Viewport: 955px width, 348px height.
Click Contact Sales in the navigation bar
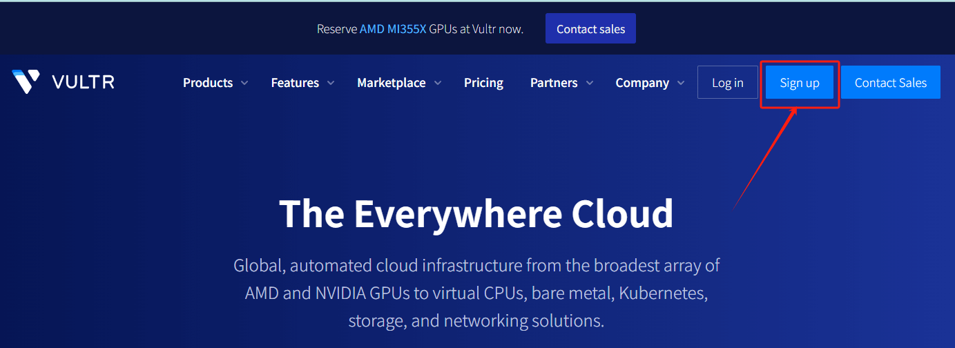891,82
